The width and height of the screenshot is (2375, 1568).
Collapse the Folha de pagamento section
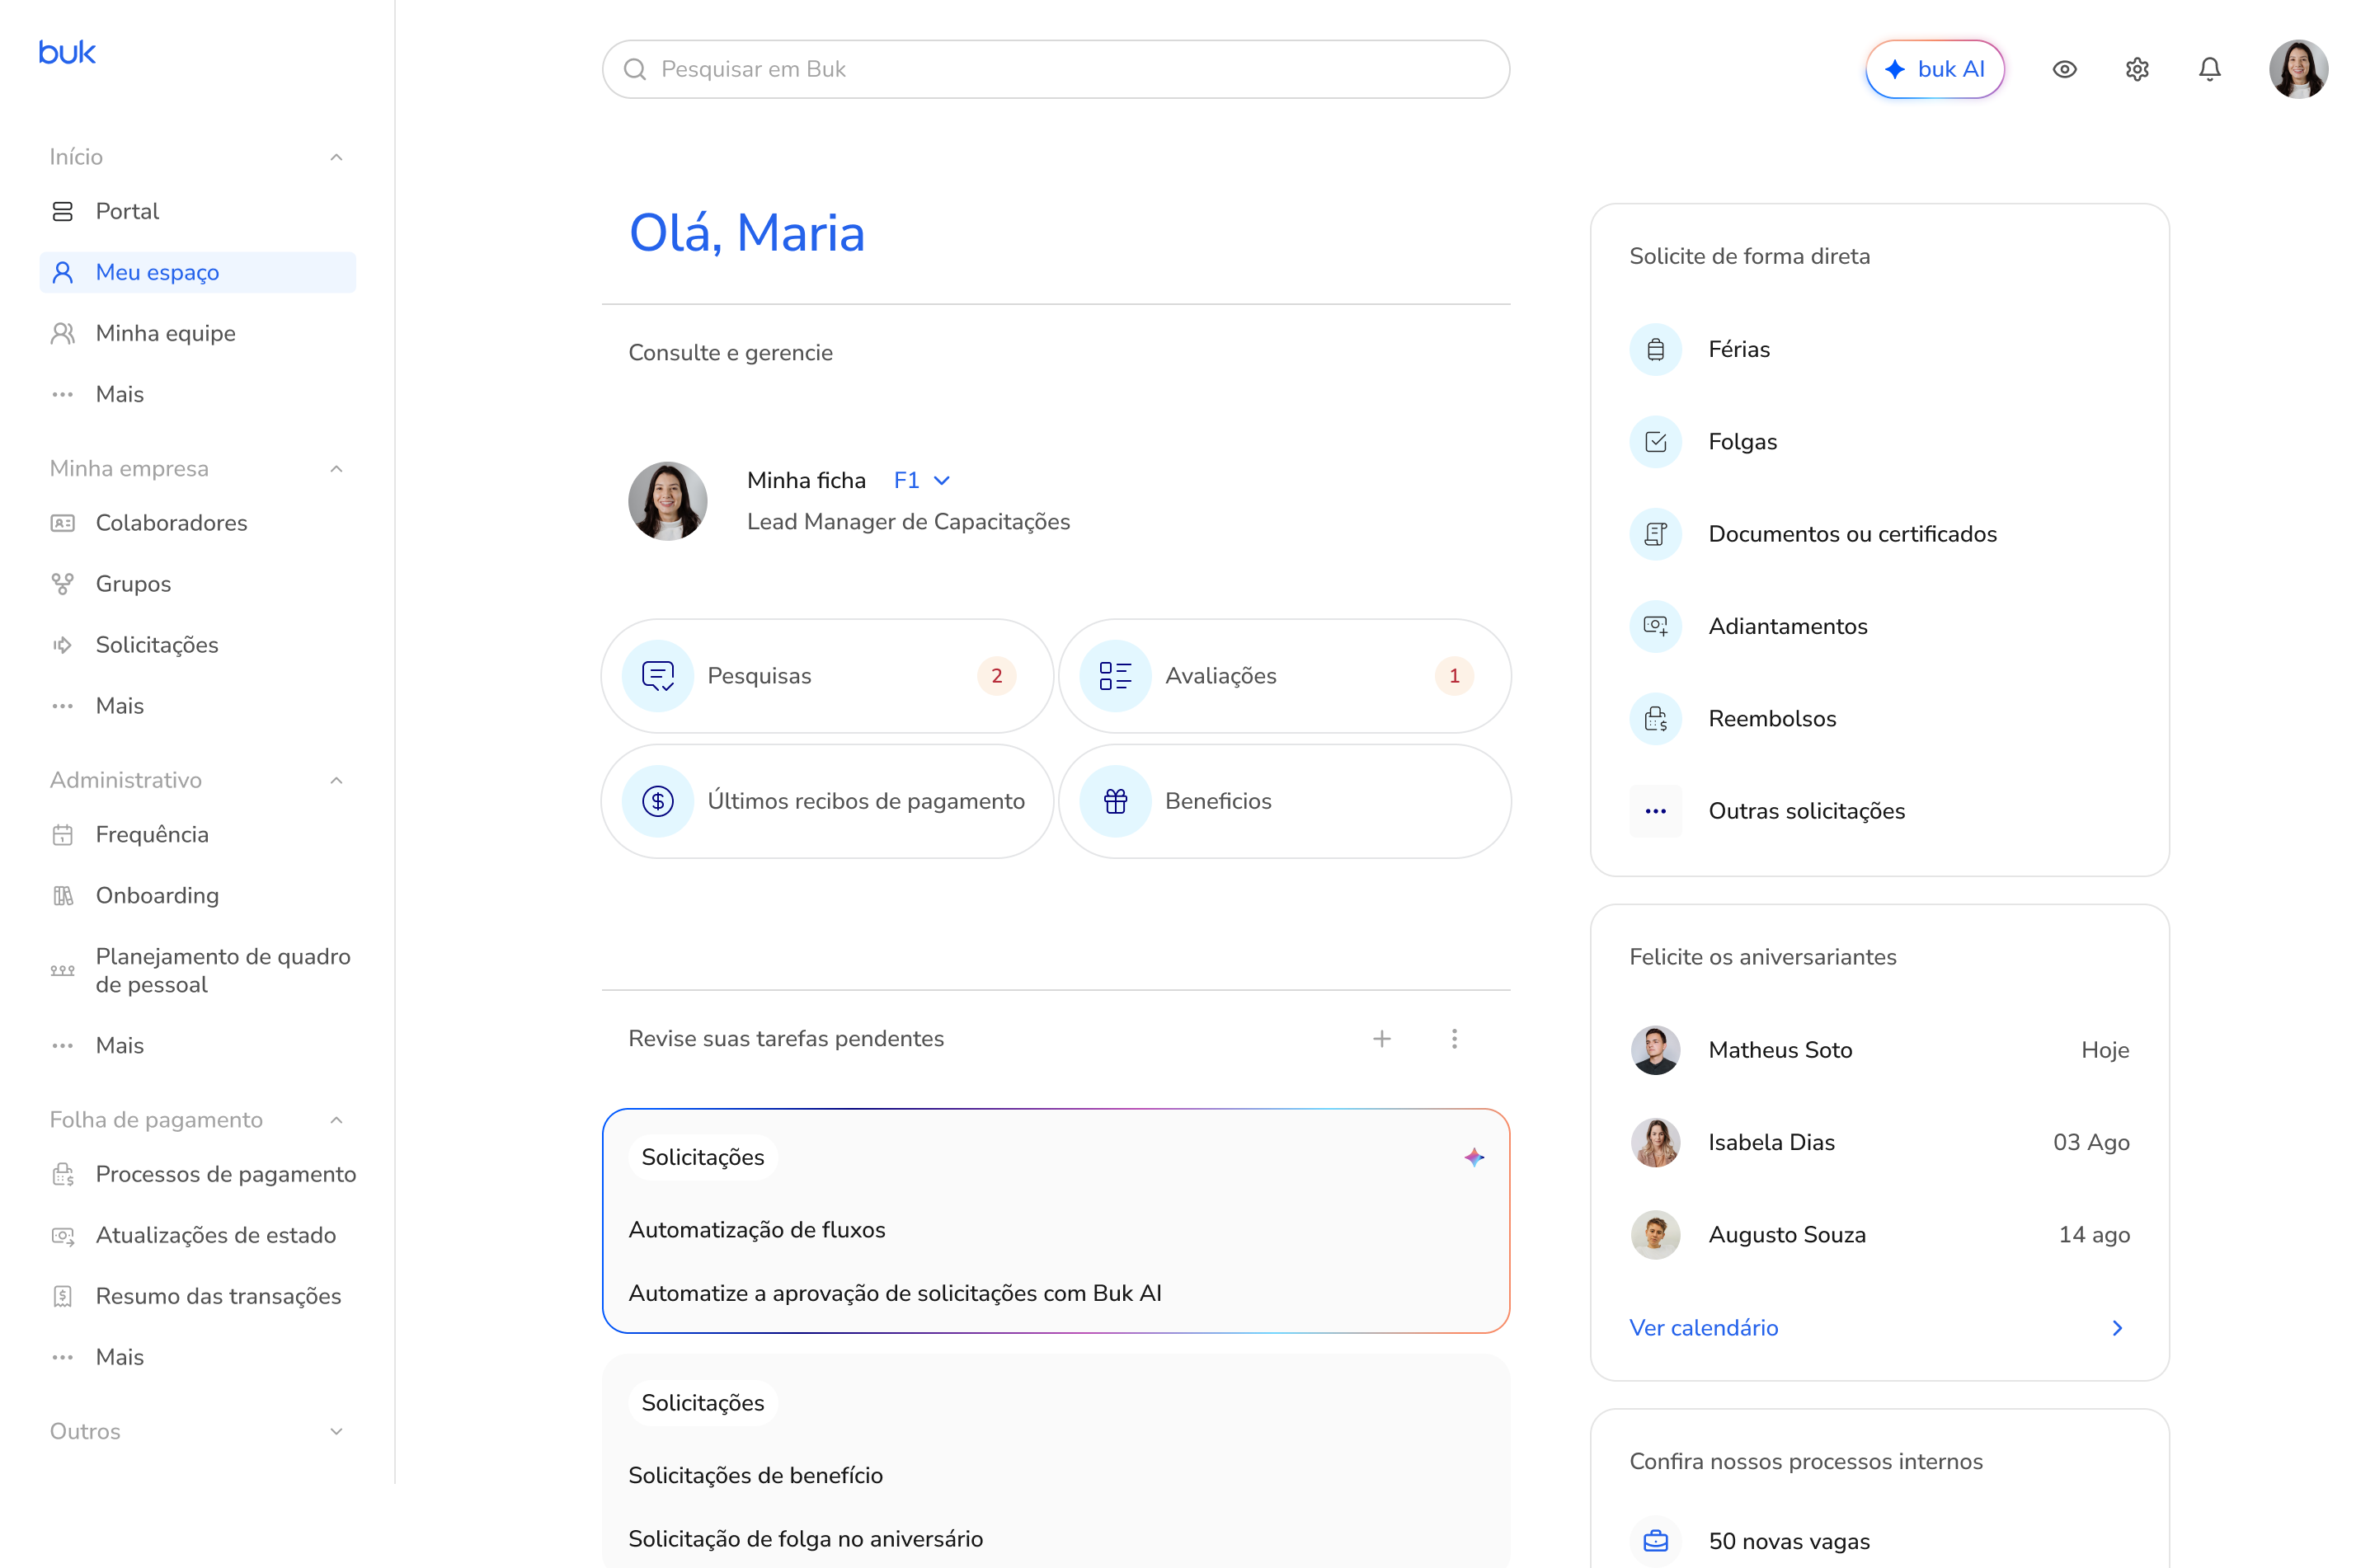pos(336,1120)
